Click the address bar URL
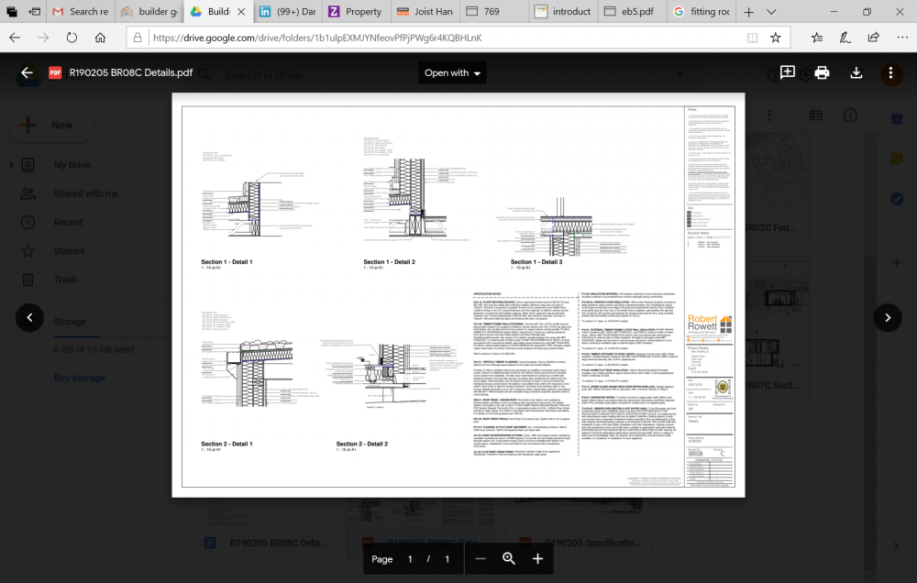The width and height of the screenshot is (917, 583). tap(317, 38)
